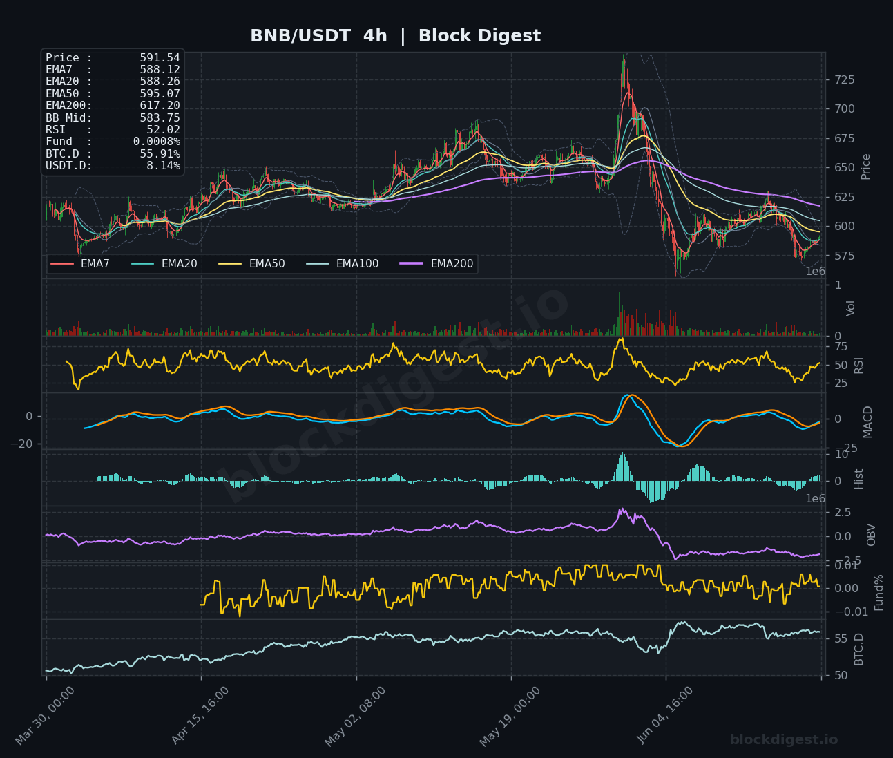Click the 700 price tick label
Image resolution: width=893 pixels, height=758 pixels.
(843, 109)
